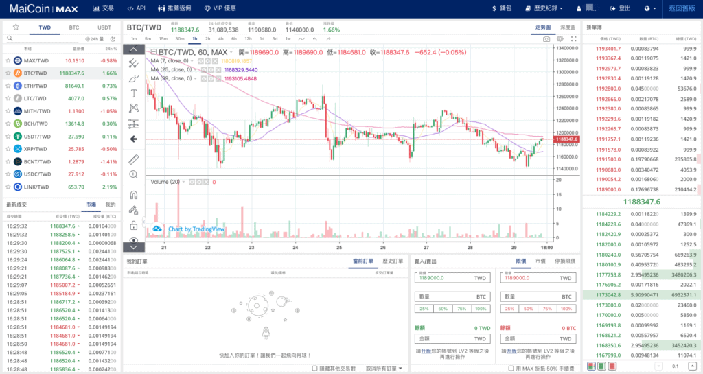Viewport: 703px width, 374px height.
Task: Select the prediction and measurement tool
Action: click(x=134, y=124)
